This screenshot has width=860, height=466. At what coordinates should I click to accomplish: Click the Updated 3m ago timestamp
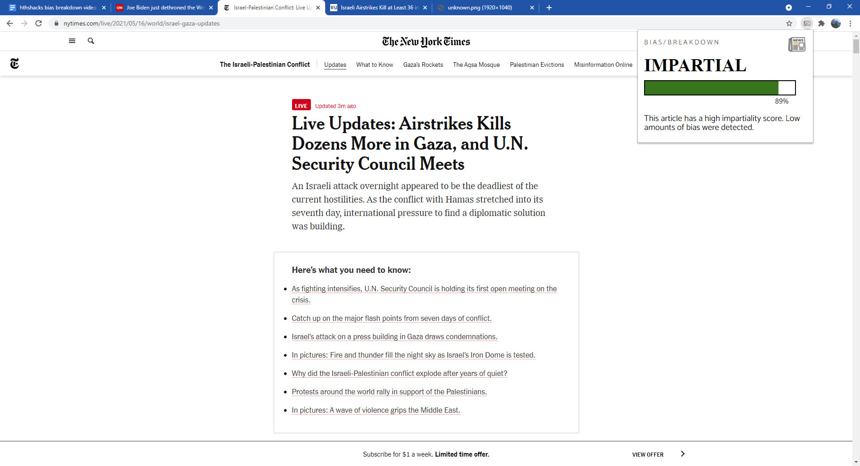pos(335,106)
